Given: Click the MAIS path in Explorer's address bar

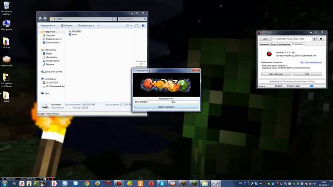Looking at the screenshot, I should click(x=59, y=19).
